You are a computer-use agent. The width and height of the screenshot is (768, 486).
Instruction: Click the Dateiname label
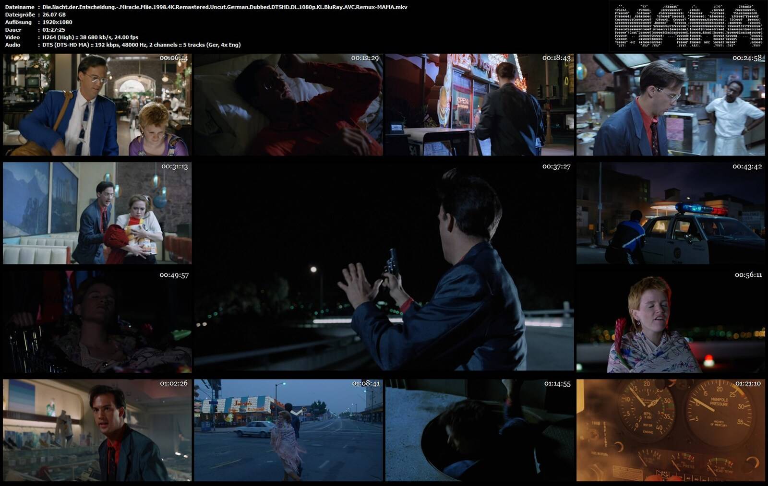pos(20,7)
